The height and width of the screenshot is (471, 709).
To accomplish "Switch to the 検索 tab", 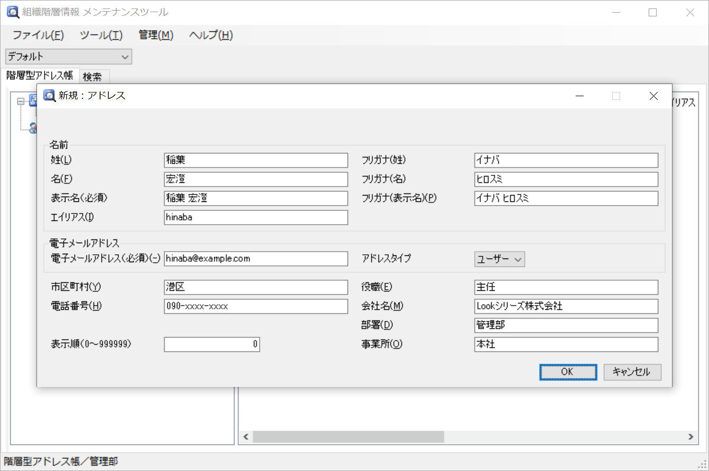I will [x=94, y=77].
